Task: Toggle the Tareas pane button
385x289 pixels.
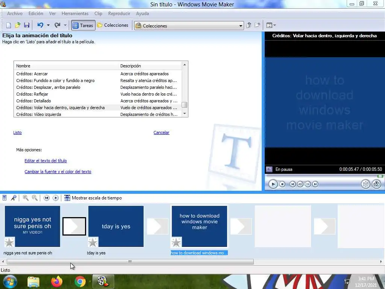Action: 83,25
